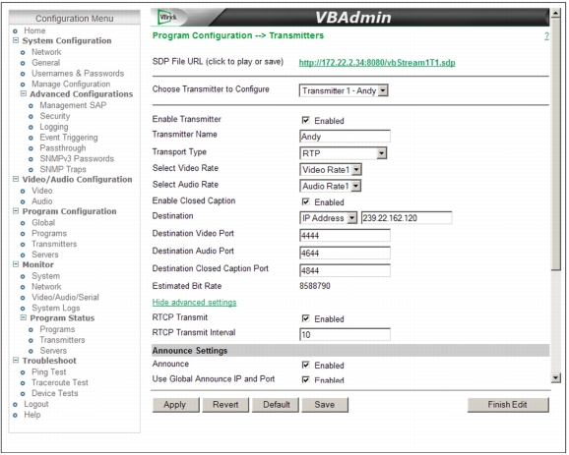Image resolution: width=569 pixels, height=455 pixels.
Task: Open the Choose Transmitter to Configure dropdown
Action: (344, 90)
